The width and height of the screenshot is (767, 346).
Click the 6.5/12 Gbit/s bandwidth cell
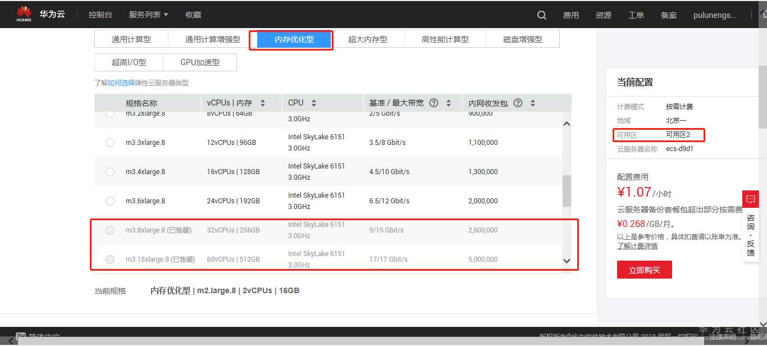389,201
